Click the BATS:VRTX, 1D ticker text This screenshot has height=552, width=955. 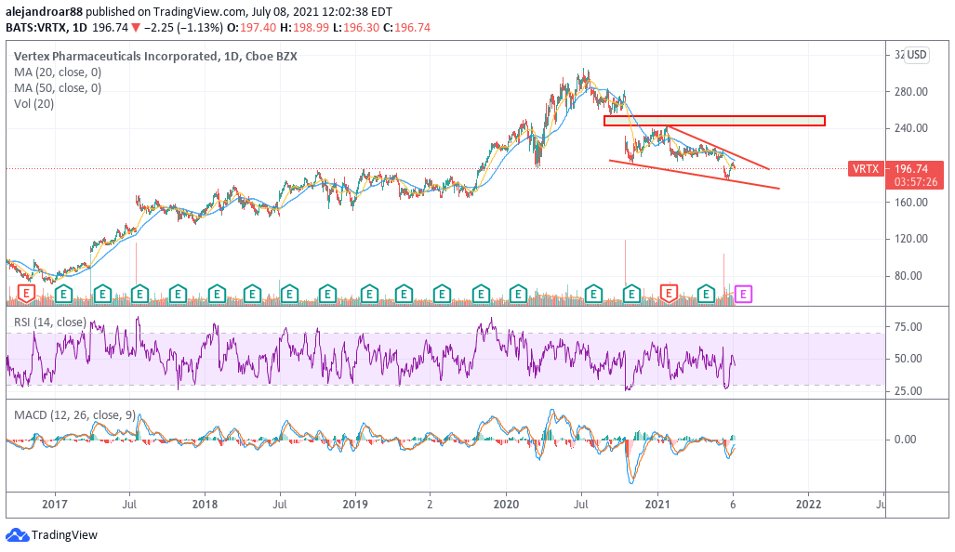click(46, 27)
